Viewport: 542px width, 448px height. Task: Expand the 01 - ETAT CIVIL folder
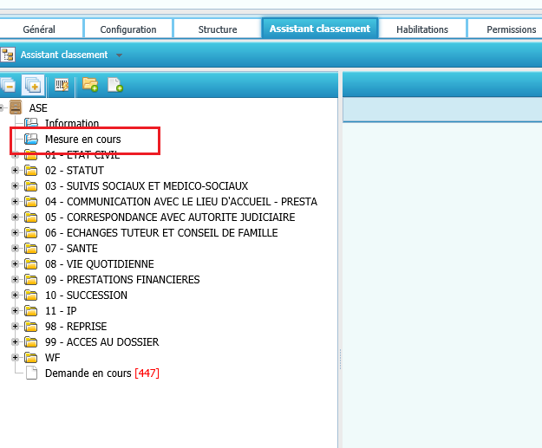click(x=15, y=155)
